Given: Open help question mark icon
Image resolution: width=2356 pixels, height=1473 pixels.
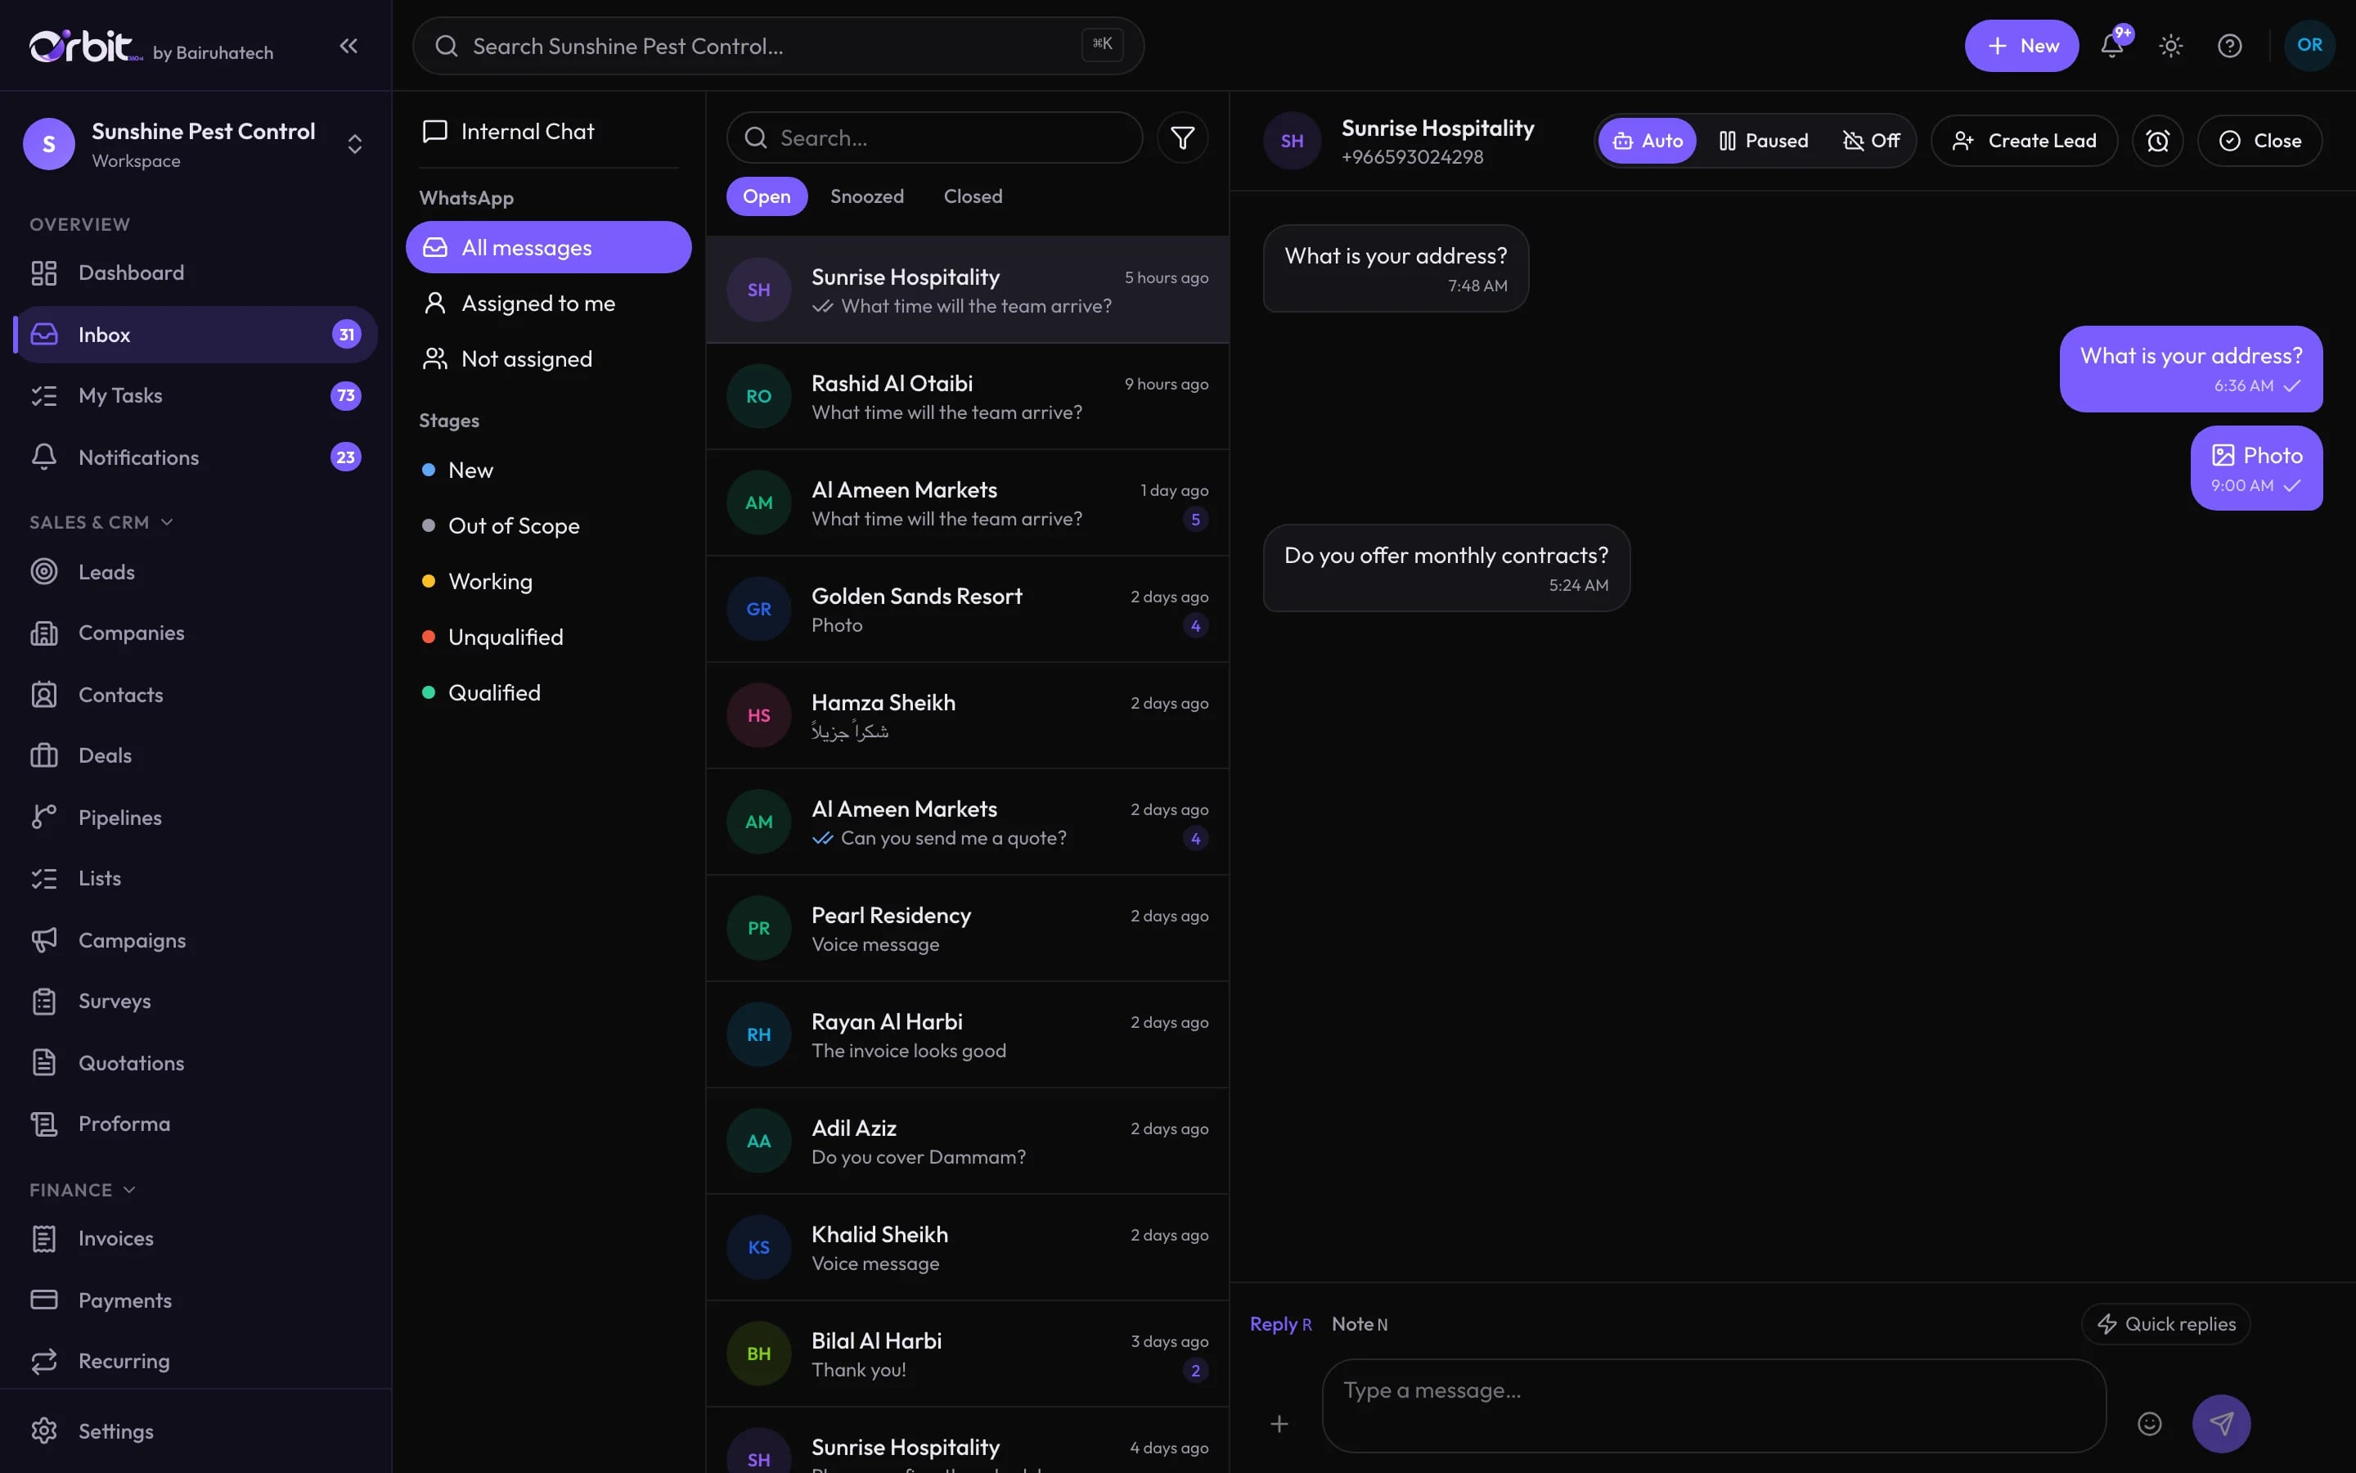Looking at the screenshot, I should click(2229, 46).
